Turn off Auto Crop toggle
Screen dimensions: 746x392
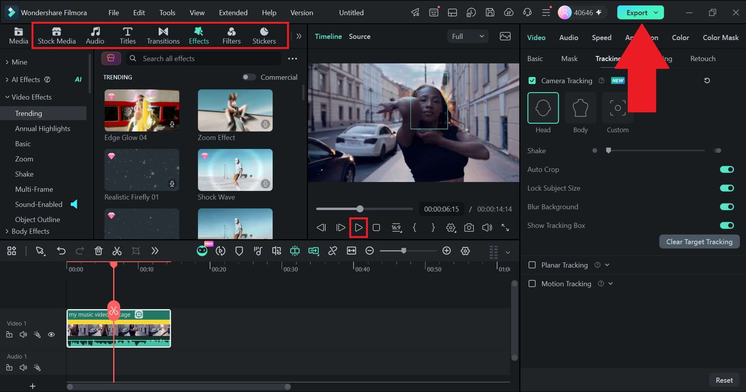tap(727, 169)
